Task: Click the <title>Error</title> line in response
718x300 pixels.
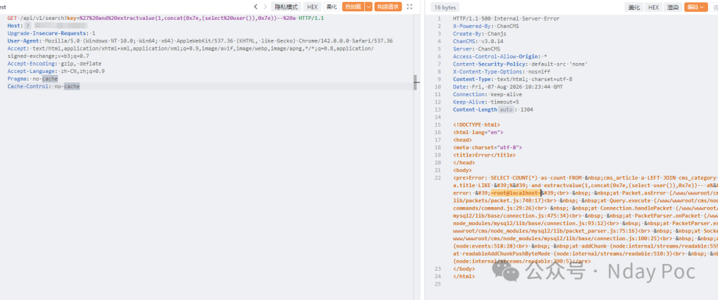Action: pos(485,155)
